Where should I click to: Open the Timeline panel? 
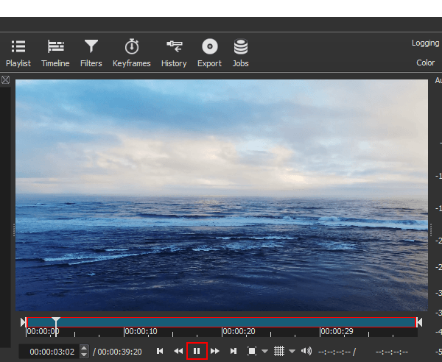pyautogui.click(x=55, y=53)
